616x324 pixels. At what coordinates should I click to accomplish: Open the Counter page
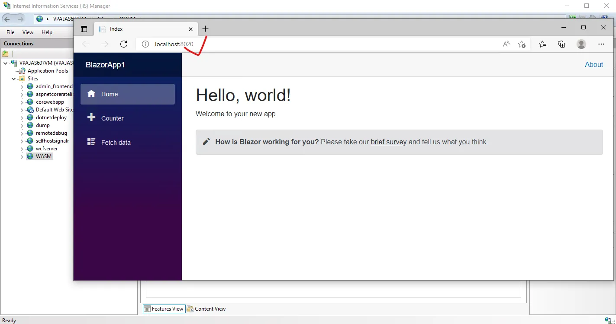(x=128, y=118)
